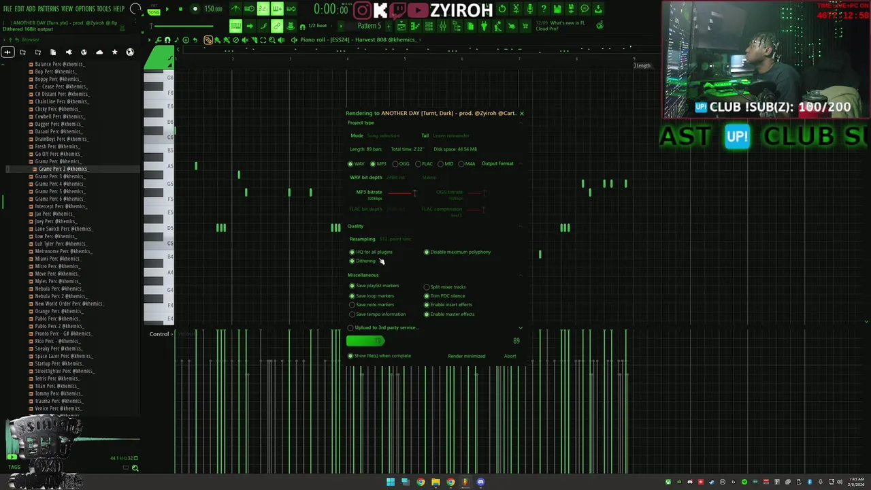Open the EDIT menu
Image resolution: width=871 pixels, height=490 pixels.
pos(20,9)
